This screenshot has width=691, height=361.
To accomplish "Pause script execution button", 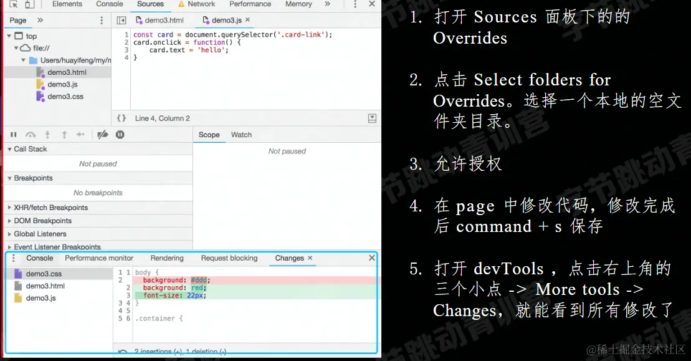I will (13, 135).
